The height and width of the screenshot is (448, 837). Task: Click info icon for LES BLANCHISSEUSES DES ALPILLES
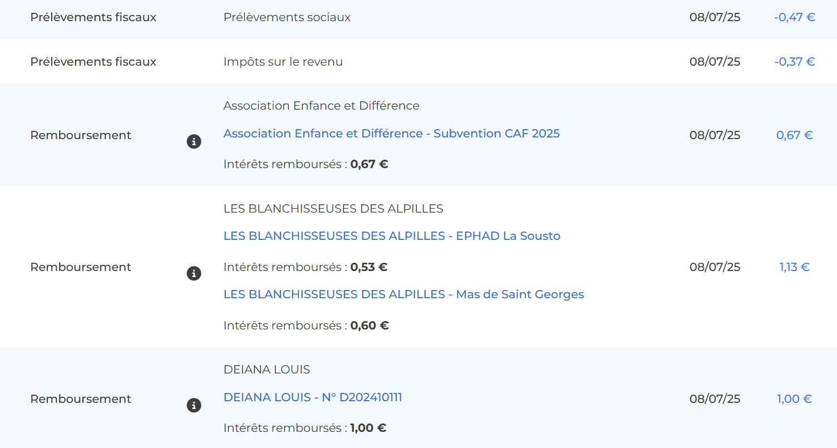coord(194,273)
